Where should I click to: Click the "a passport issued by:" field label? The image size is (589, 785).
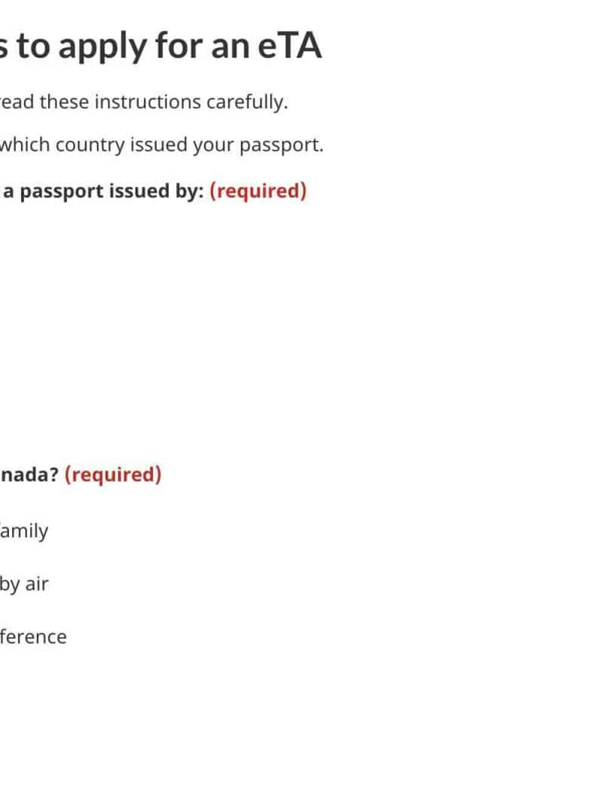[103, 191]
